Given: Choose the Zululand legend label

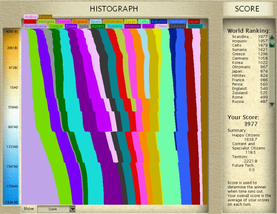Looking at the screenshot, I should click(178, 26).
